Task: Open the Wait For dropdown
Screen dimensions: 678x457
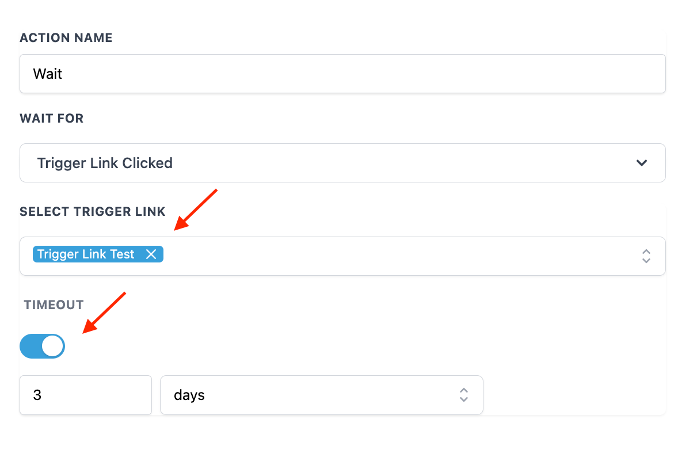Action: pos(342,163)
